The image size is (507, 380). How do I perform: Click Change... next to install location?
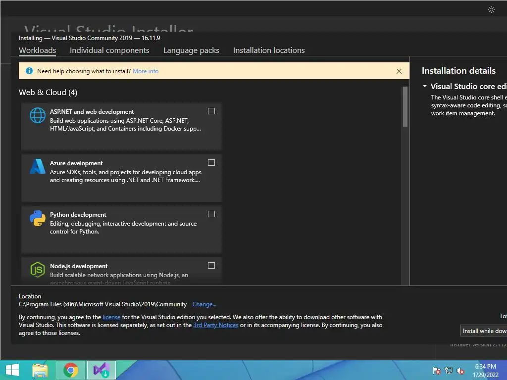coord(204,304)
